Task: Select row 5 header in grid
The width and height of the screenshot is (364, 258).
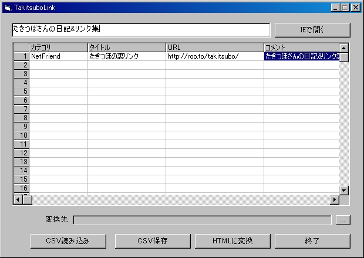Action: [21, 91]
